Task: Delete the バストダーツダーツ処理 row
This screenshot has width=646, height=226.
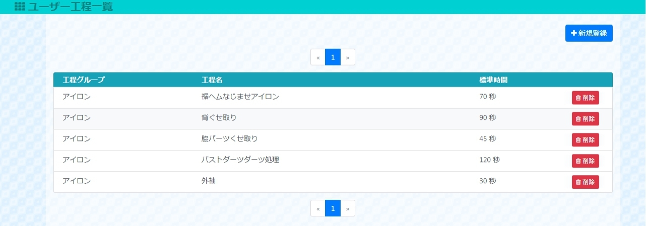Action: click(585, 161)
